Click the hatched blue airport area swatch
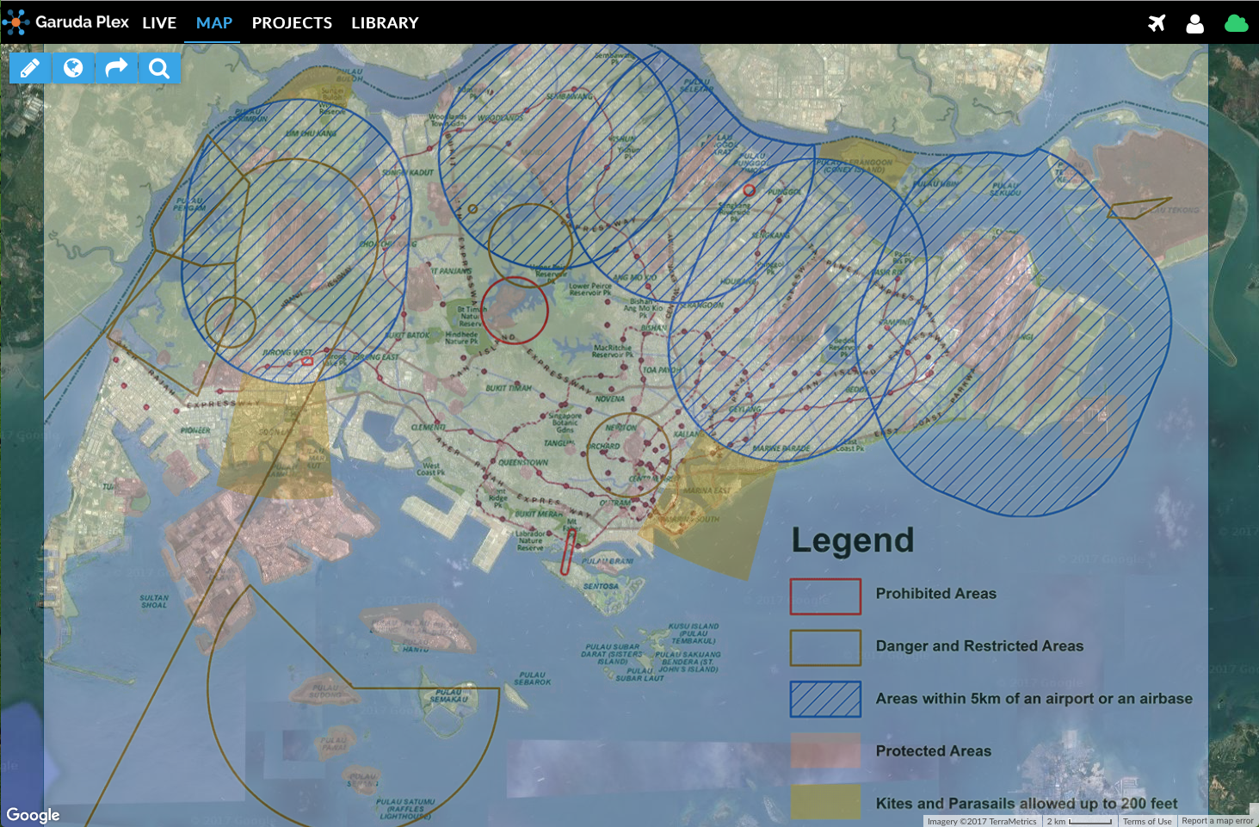Viewport: 1259px width, 827px height. click(x=825, y=699)
